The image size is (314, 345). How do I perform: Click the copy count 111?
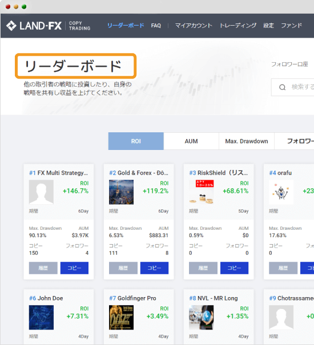pyautogui.click(x=113, y=253)
